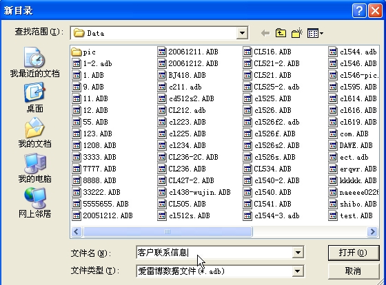Open the view menu icon dropdown
Image resolution: width=386 pixels, height=285 pixels.
click(x=315, y=33)
